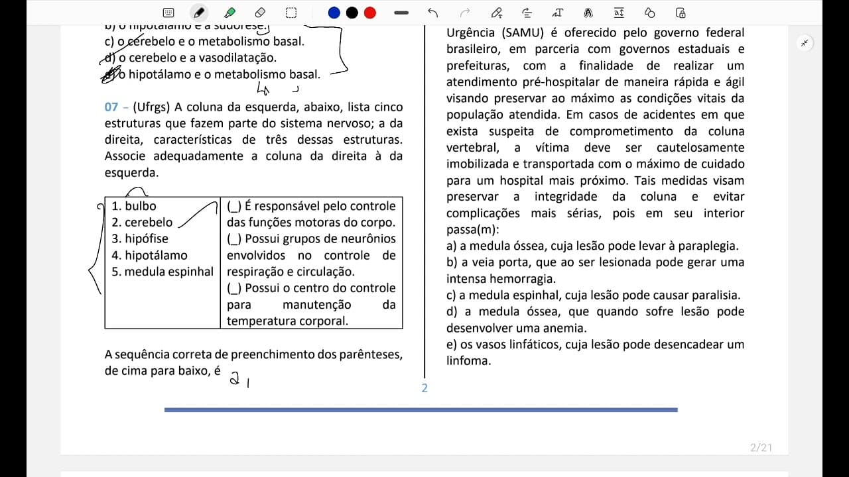Click the list item '5. medula espinhal'
The width and height of the screenshot is (849, 477).
[x=163, y=272]
